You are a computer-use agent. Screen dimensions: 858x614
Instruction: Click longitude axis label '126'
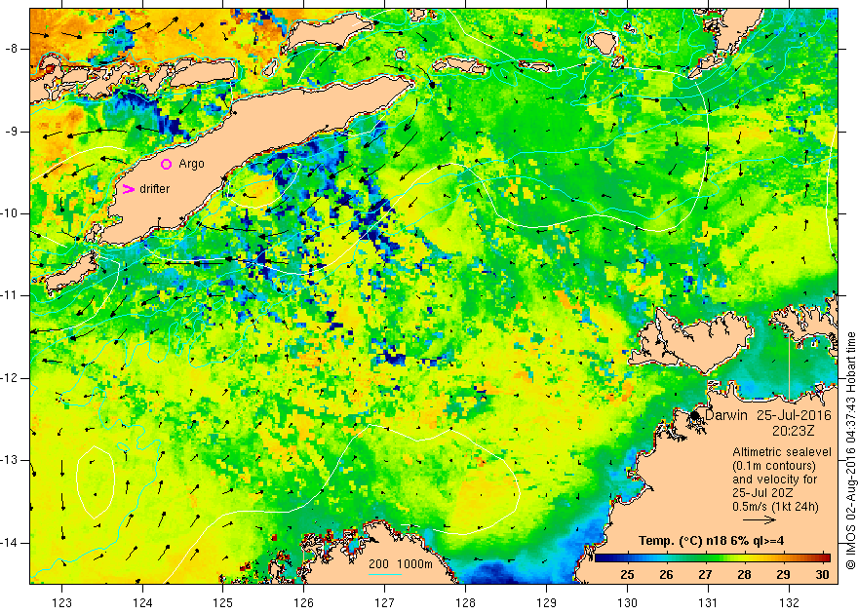click(303, 602)
